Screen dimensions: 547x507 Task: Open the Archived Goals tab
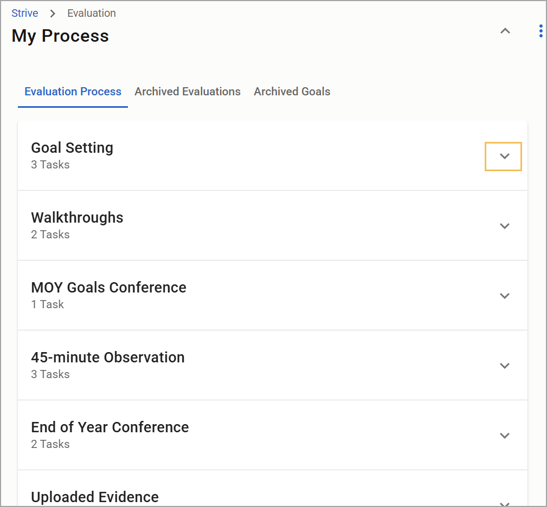292,92
